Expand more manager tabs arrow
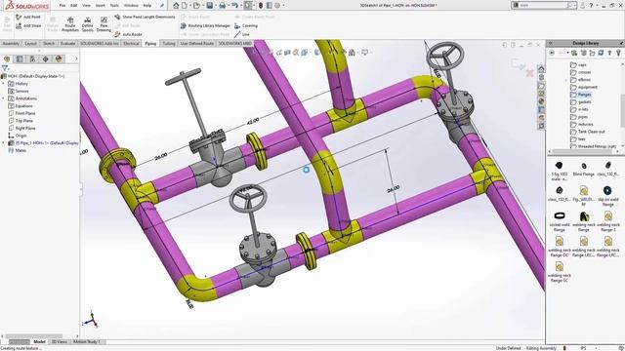Viewport: 625px width, 351px height. (76, 58)
